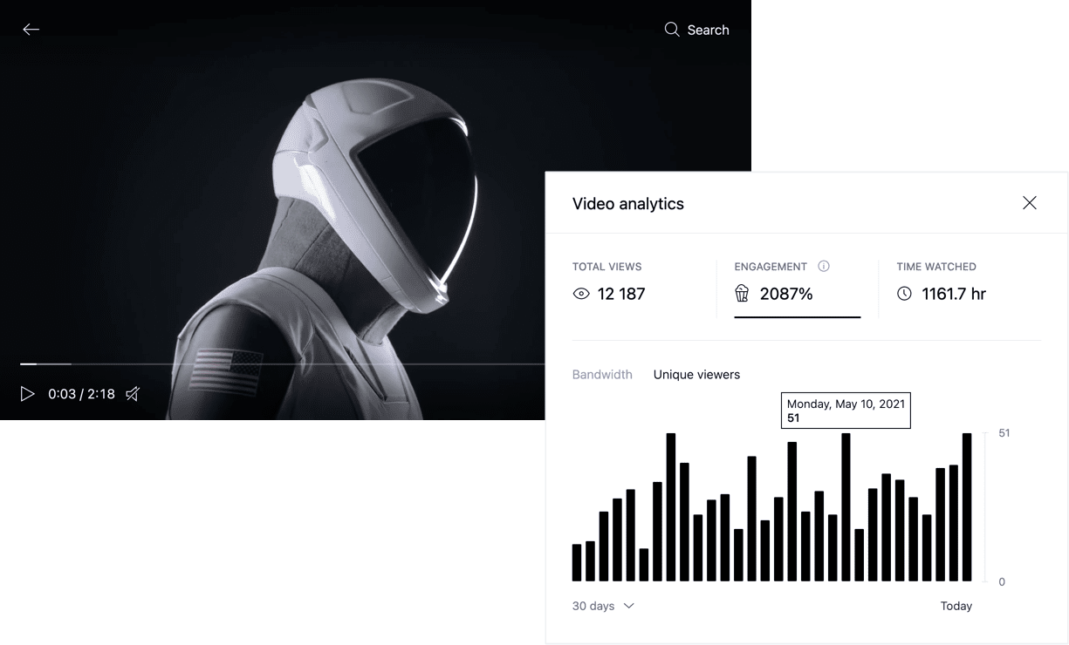
Task: Click the back arrow icon
Action: point(31,30)
